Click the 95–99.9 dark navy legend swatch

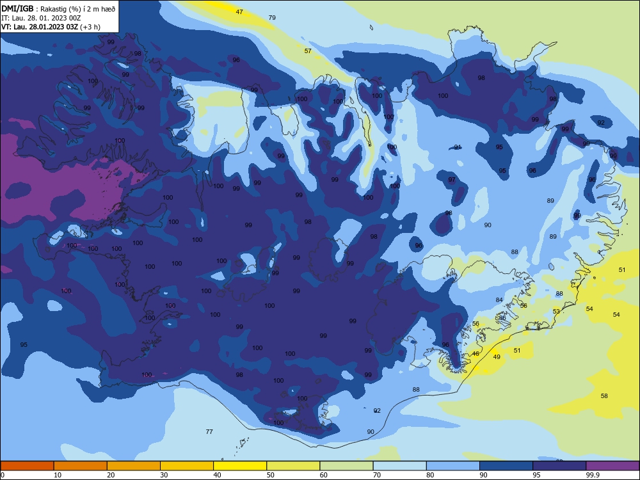559,466
